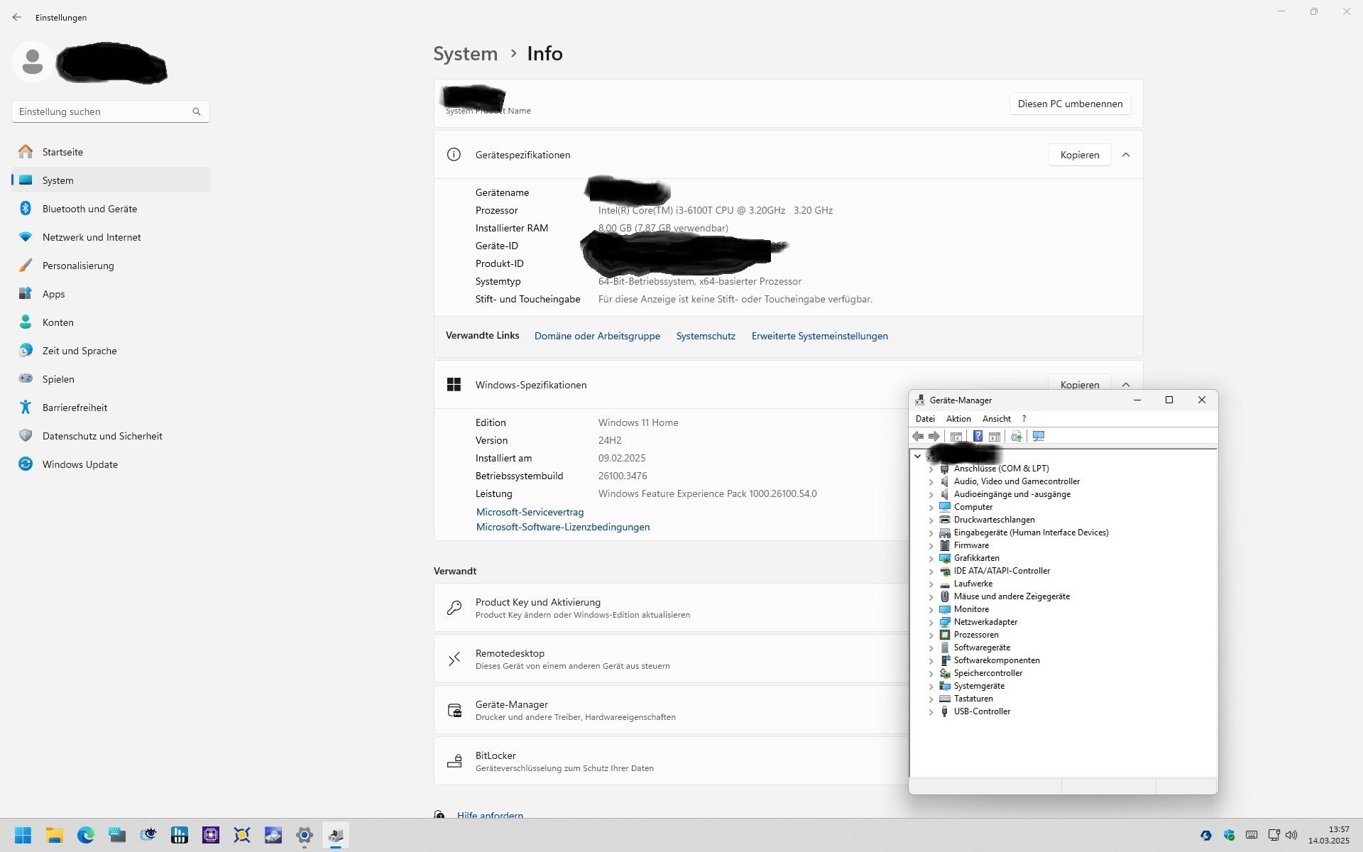1363x852 pixels.
Task: Click the network icon in system tray
Action: pos(1274,835)
